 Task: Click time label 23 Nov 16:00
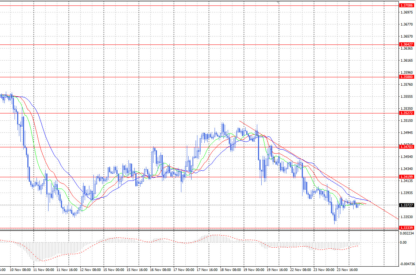pos(347,270)
